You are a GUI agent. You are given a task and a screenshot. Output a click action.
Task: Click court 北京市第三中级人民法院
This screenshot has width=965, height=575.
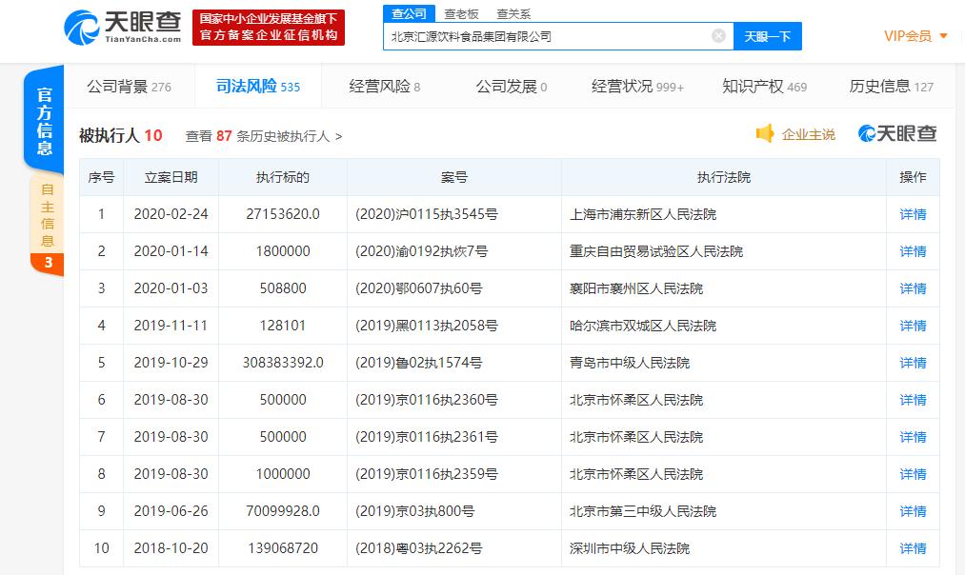[x=642, y=511]
